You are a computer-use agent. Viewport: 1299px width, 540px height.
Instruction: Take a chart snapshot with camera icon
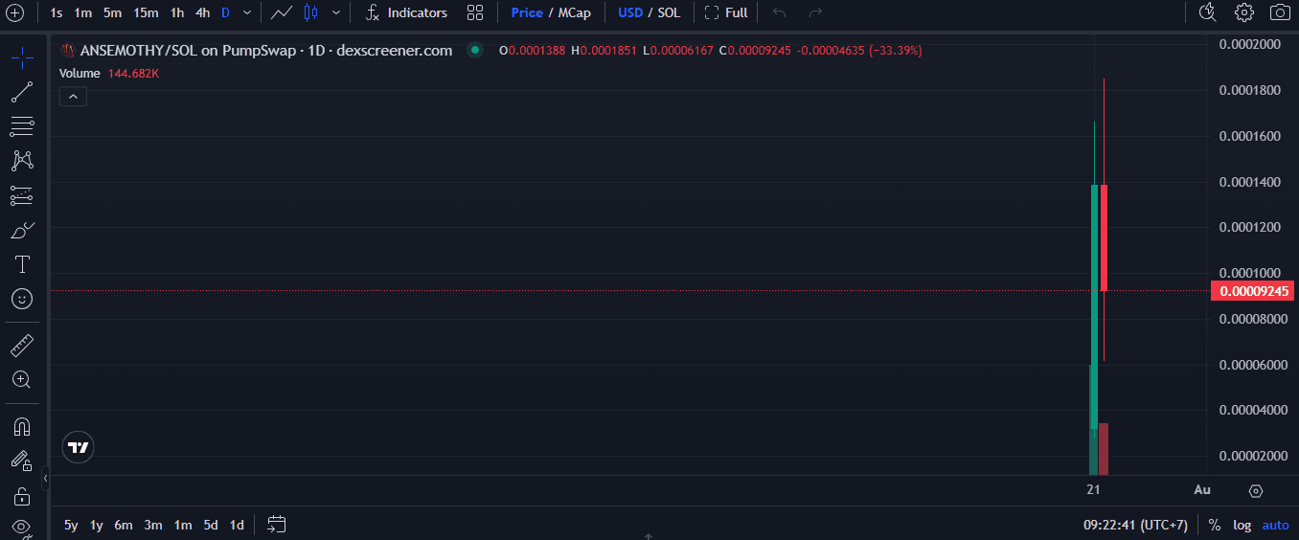click(1279, 12)
